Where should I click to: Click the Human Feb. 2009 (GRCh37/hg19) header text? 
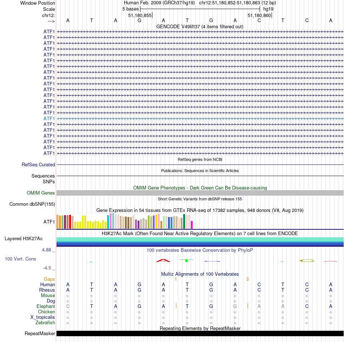(x=159, y=3)
